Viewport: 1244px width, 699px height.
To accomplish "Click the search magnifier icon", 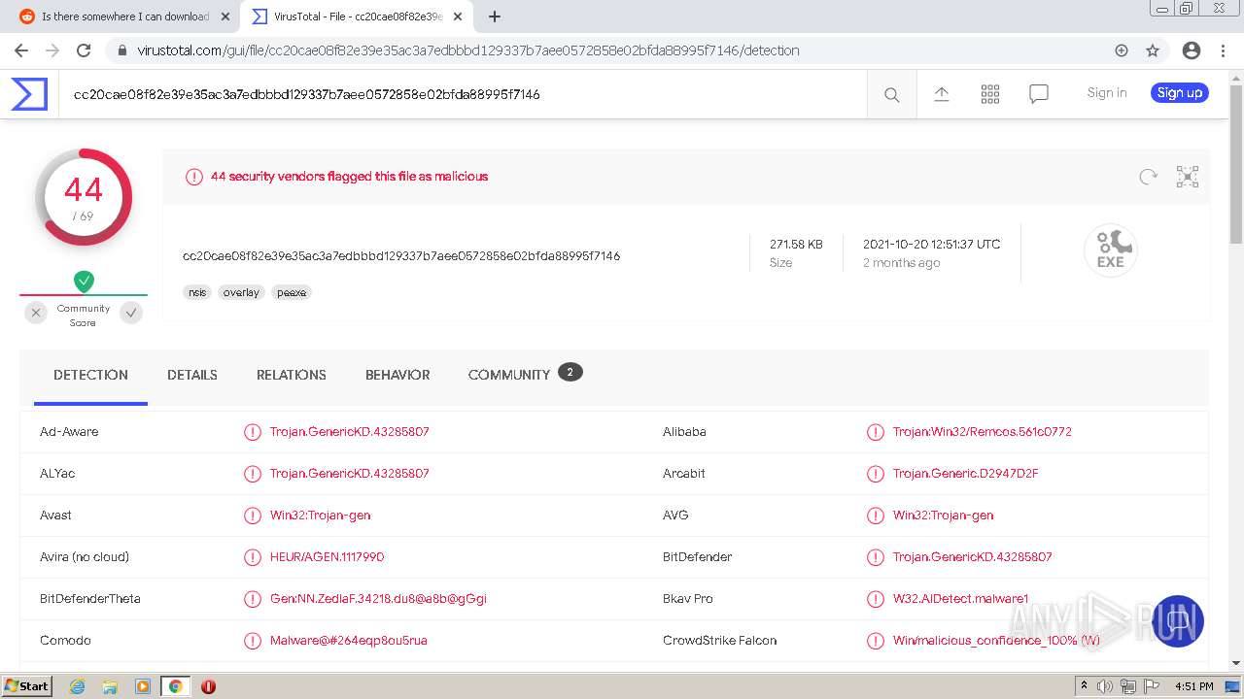I will [x=891, y=94].
